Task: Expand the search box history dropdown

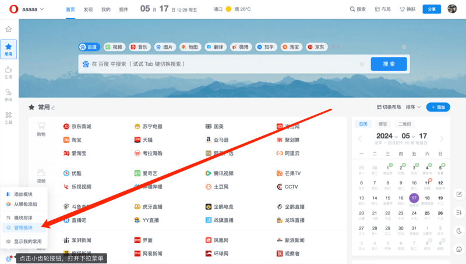Action: tap(362, 64)
